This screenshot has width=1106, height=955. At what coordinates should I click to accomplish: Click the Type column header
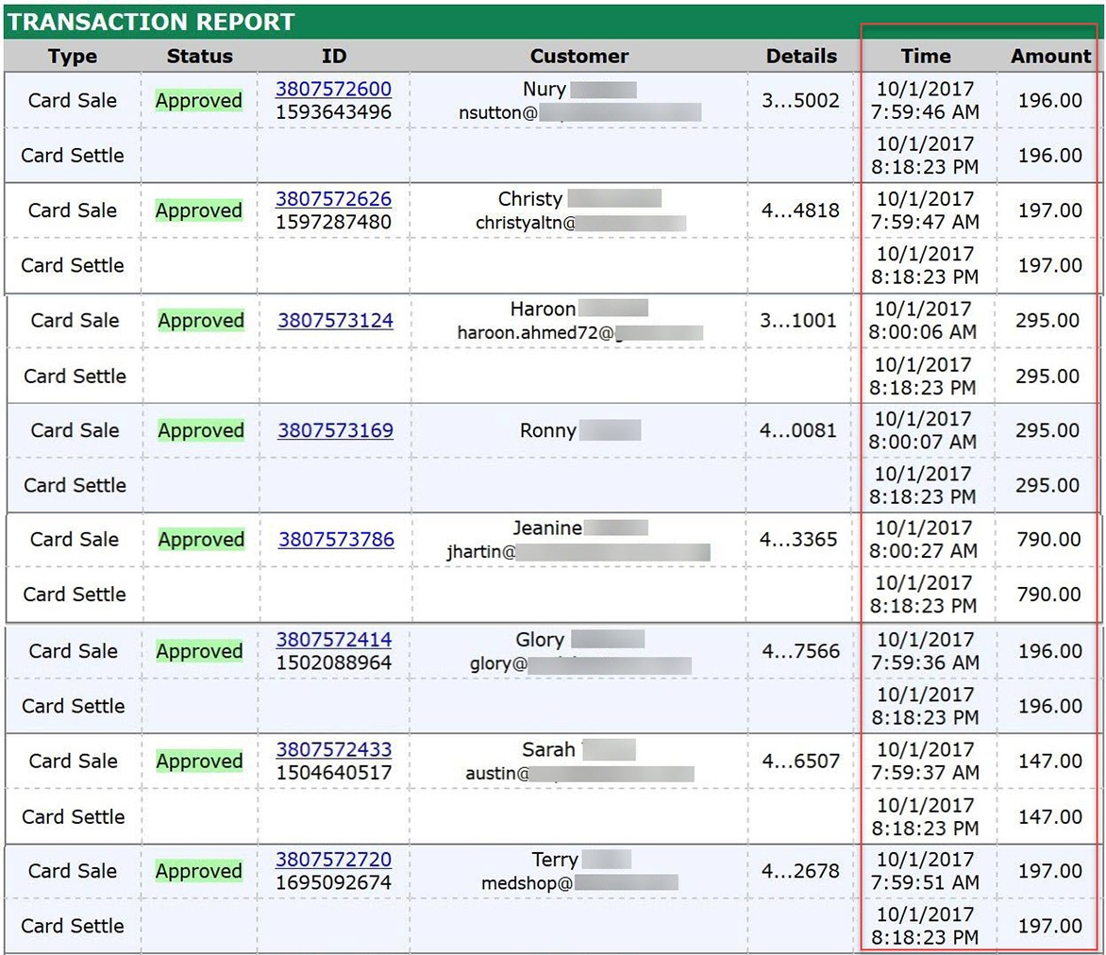(x=73, y=57)
